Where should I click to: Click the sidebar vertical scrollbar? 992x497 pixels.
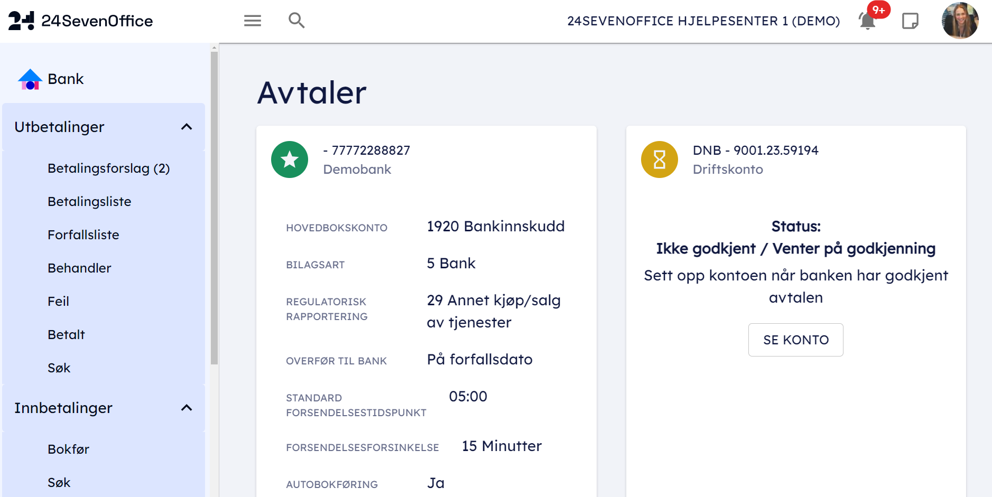pos(214,211)
